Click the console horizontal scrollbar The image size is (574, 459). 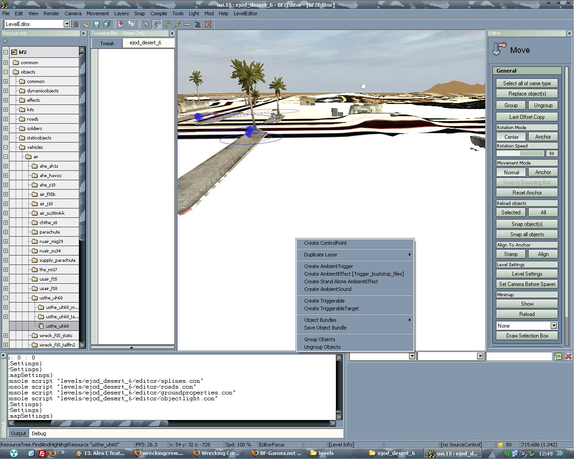[x=172, y=423]
